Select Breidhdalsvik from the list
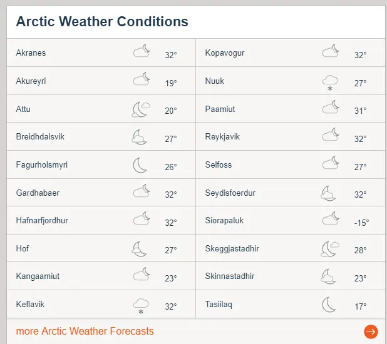387x344 pixels. (x=40, y=137)
